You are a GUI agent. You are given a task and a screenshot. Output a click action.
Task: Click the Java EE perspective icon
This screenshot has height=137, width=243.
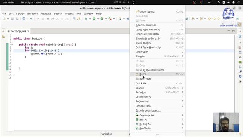coord(240,25)
